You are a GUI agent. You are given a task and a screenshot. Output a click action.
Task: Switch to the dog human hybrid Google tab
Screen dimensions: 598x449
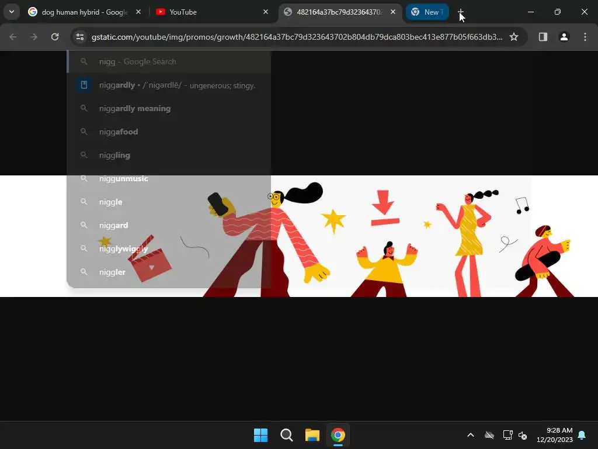coord(78,12)
